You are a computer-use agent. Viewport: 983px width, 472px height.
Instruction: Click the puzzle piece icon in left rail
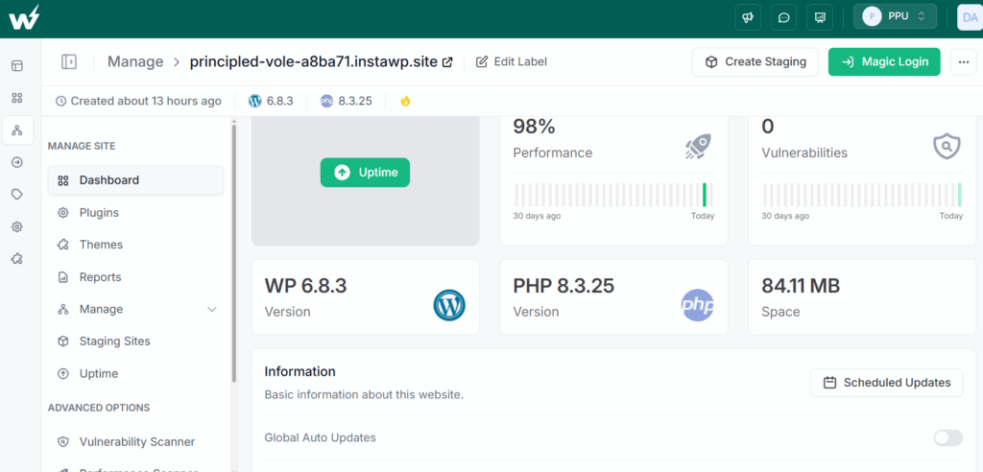17,259
